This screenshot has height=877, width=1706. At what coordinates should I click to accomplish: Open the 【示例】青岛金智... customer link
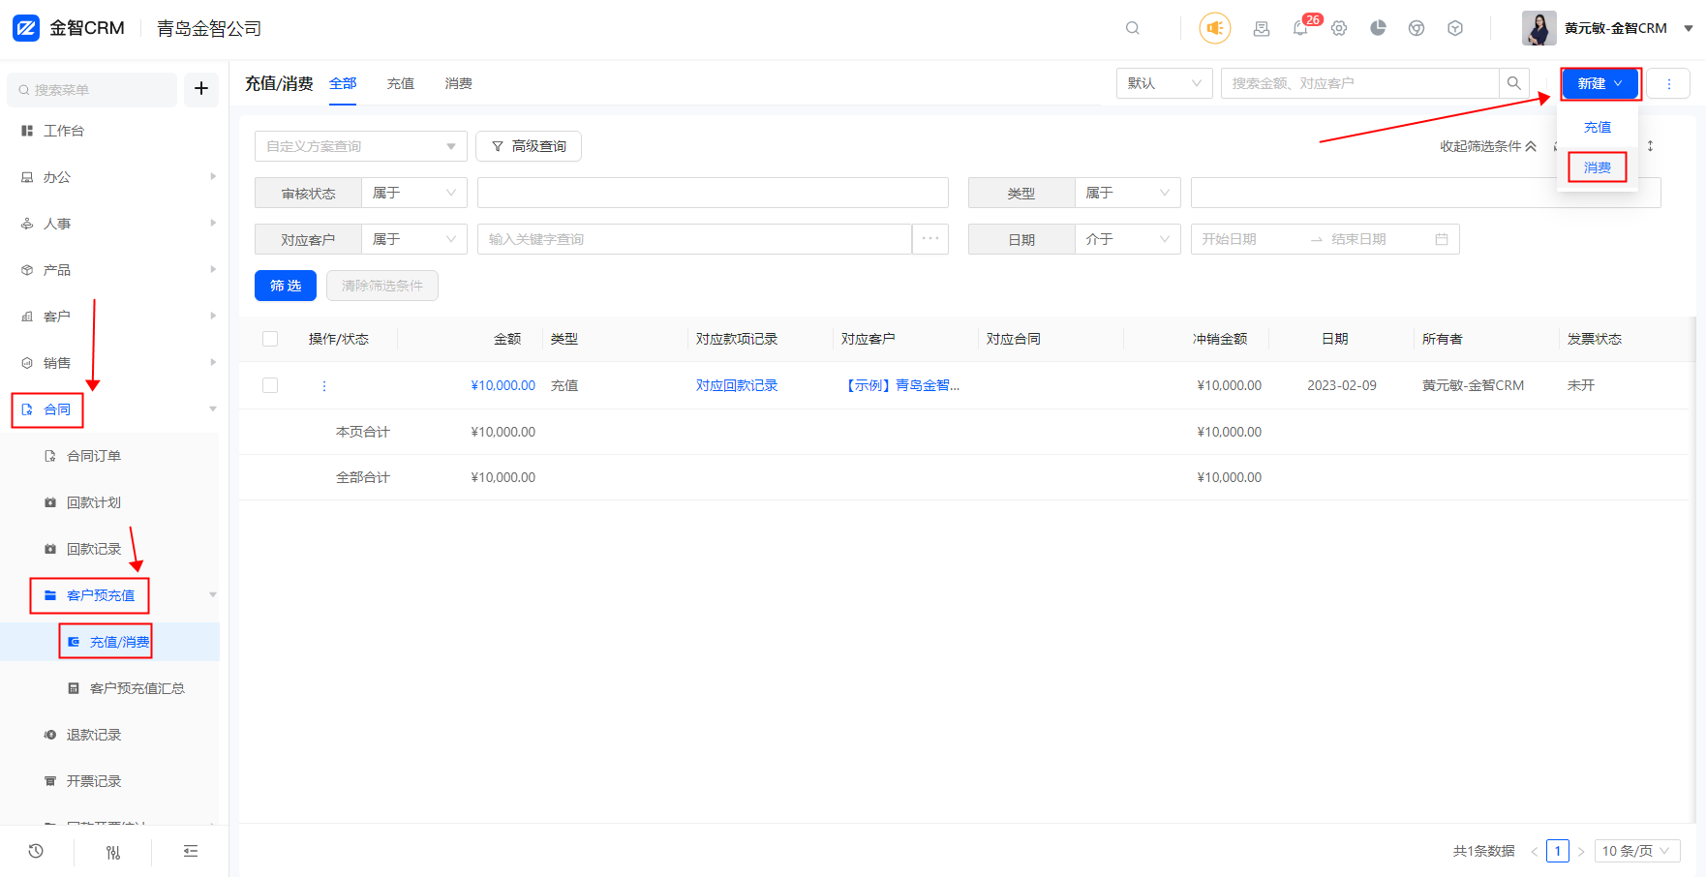pos(900,385)
